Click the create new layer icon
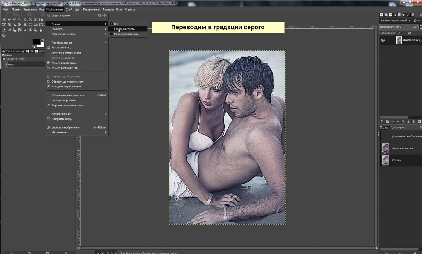The image size is (422, 254). coord(382,121)
